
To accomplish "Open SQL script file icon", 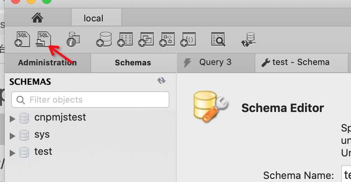I will pyautogui.click(x=43, y=40).
